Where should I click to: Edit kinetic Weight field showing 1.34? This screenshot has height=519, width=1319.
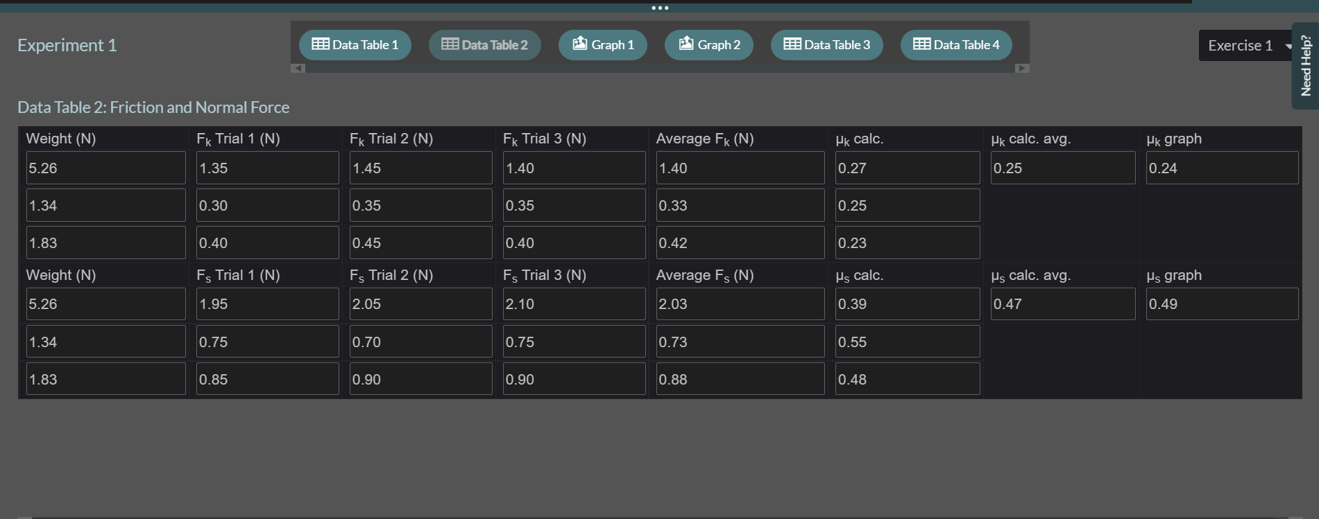click(x=106, y=206)
